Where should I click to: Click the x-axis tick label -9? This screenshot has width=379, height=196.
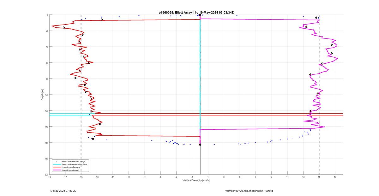click(x=129, y=177)
